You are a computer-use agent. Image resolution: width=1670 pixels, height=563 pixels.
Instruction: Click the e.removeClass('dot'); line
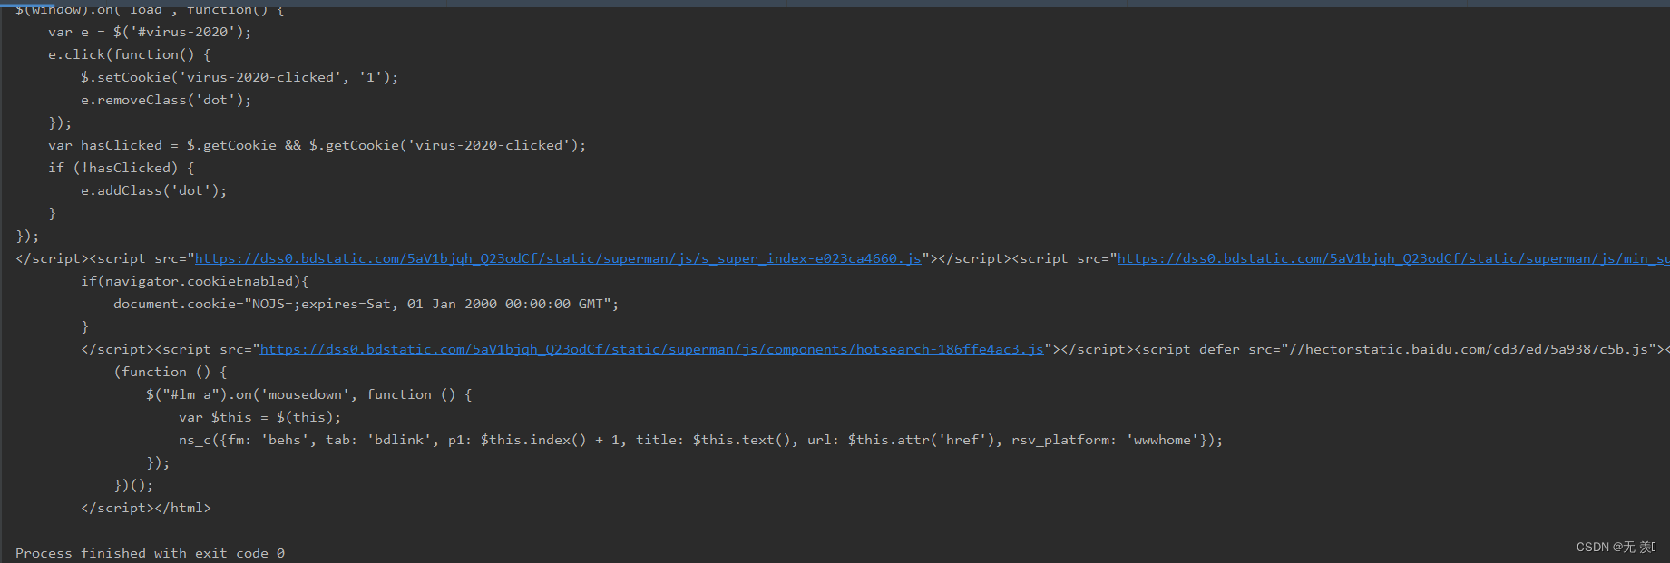[x=166, y=100]
